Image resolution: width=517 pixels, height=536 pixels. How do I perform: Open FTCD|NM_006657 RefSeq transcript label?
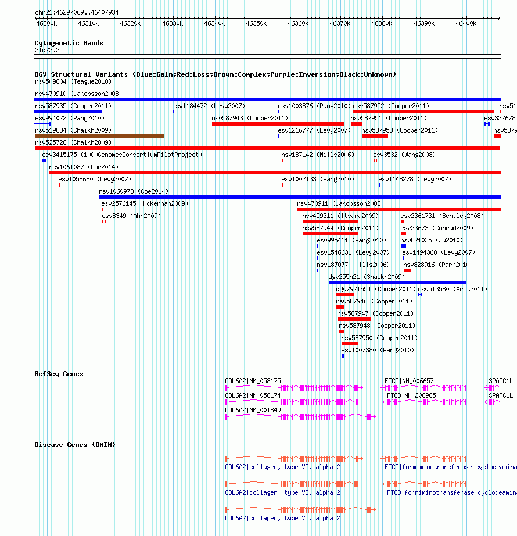(409, 381)
